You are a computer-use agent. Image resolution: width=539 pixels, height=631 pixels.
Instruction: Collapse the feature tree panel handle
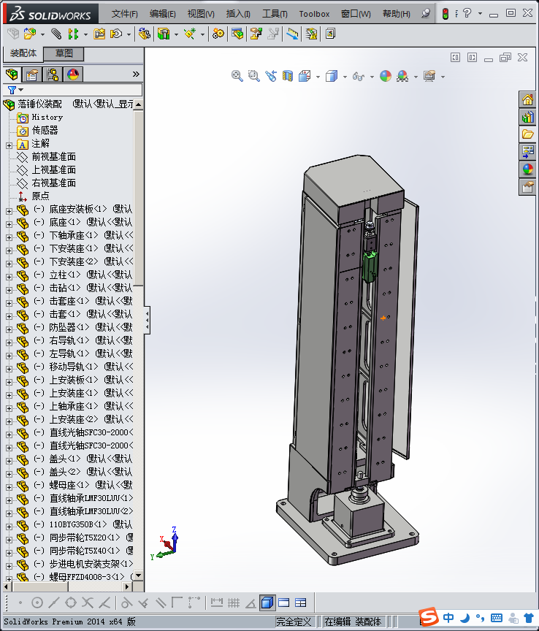click(148, 320)
